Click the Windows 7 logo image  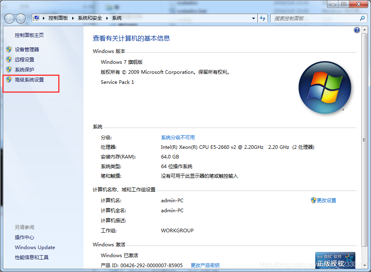(x=325, y=87)
